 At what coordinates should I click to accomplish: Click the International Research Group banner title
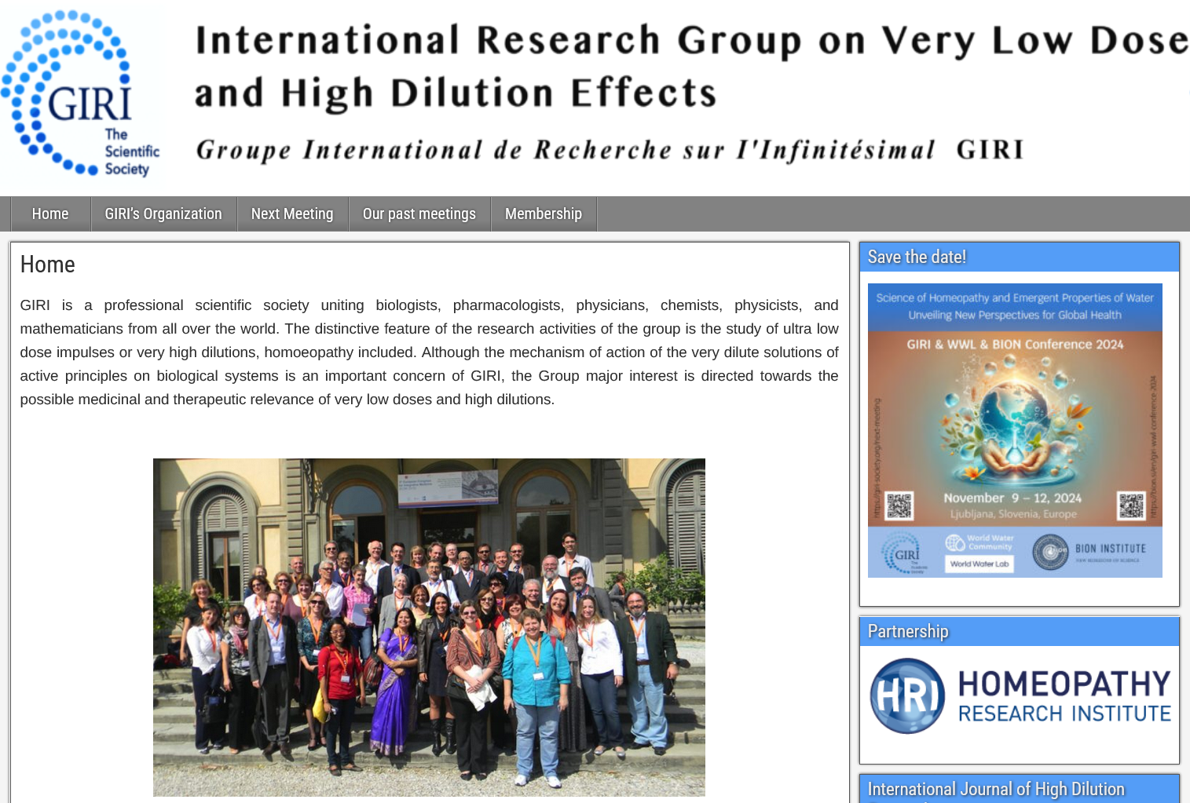(691, 66)
